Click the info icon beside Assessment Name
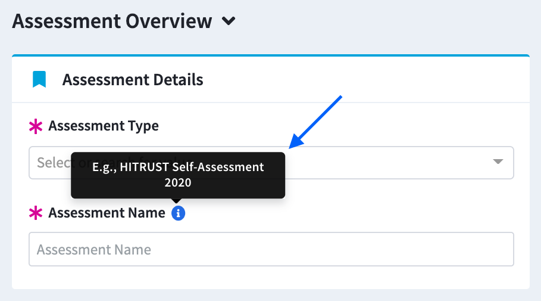541x301 pixels. point(178,213)
